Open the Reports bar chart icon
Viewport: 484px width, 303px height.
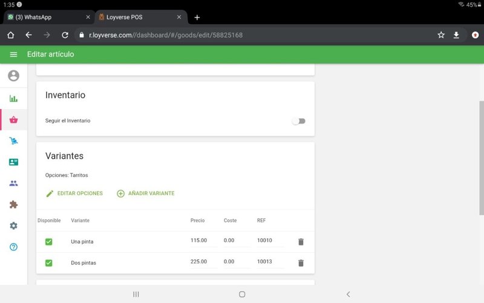[x=13, y=98]
